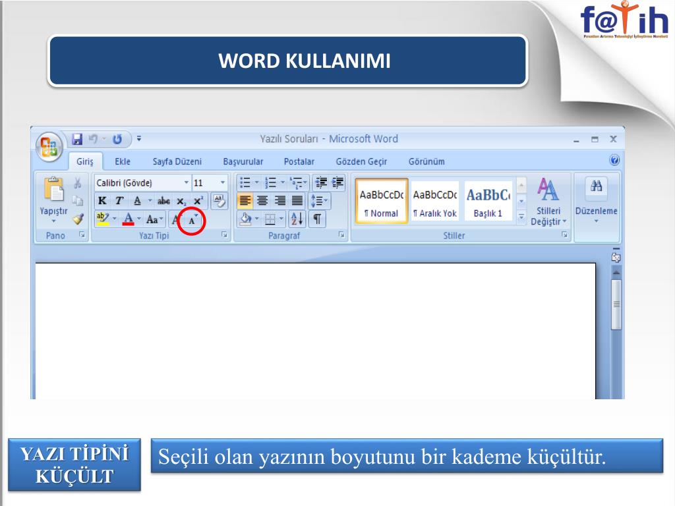The width and height of the screenshot is (675, 506).
Task: Expand the styles gallery More arrow
Action: point(521,216)
